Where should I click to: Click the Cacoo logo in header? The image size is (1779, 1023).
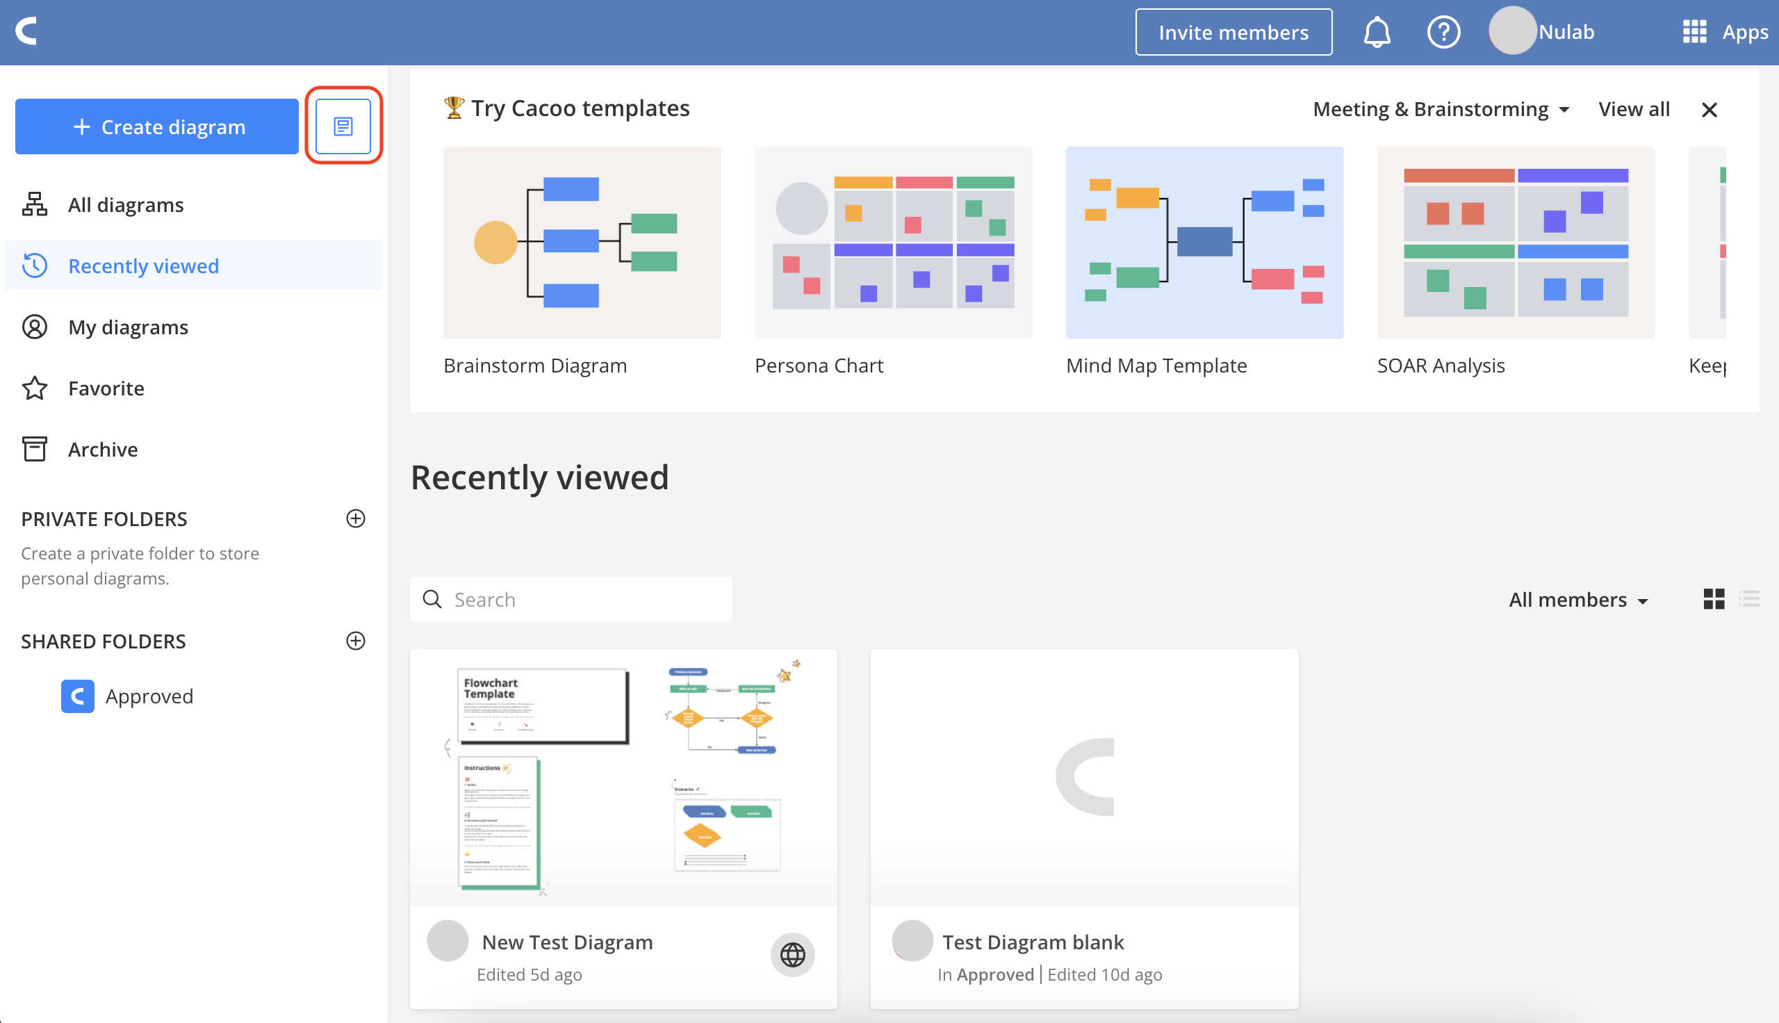pyautogui.click(x=26, y=31)
